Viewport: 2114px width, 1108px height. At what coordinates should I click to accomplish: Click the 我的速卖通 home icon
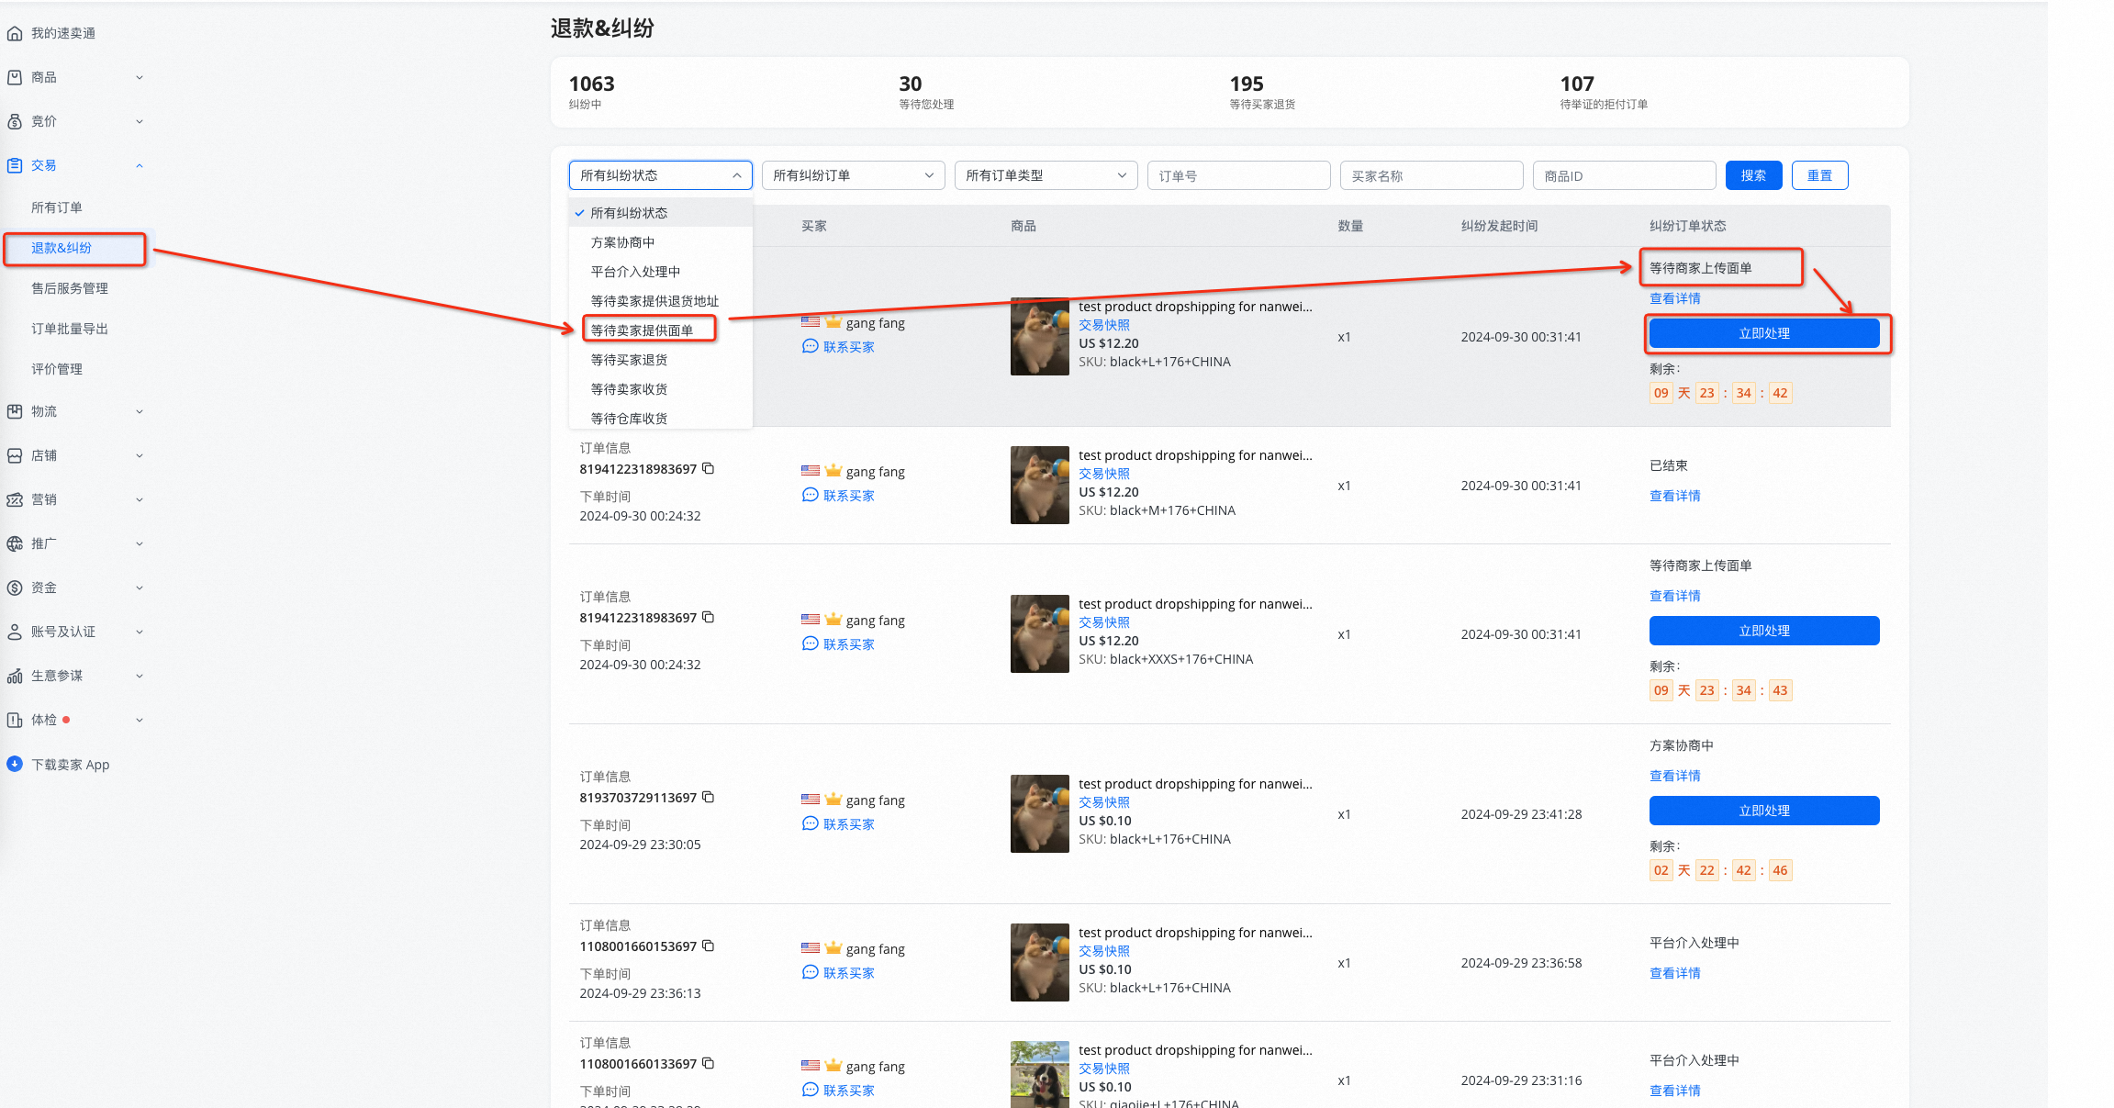point(15,34)
